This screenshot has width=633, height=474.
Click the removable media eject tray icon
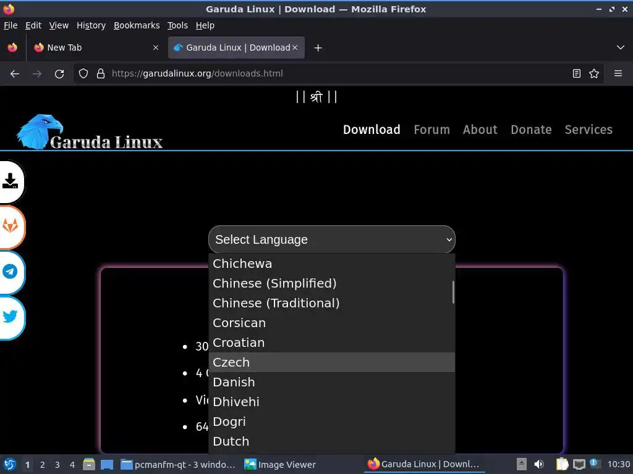tap(521, 464)
